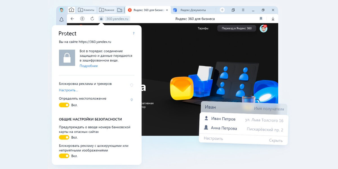Click the ОБЩИЕ НАСТРОЙКИ БЕЗОПАСНОСТИ heading

coord(90,119)
